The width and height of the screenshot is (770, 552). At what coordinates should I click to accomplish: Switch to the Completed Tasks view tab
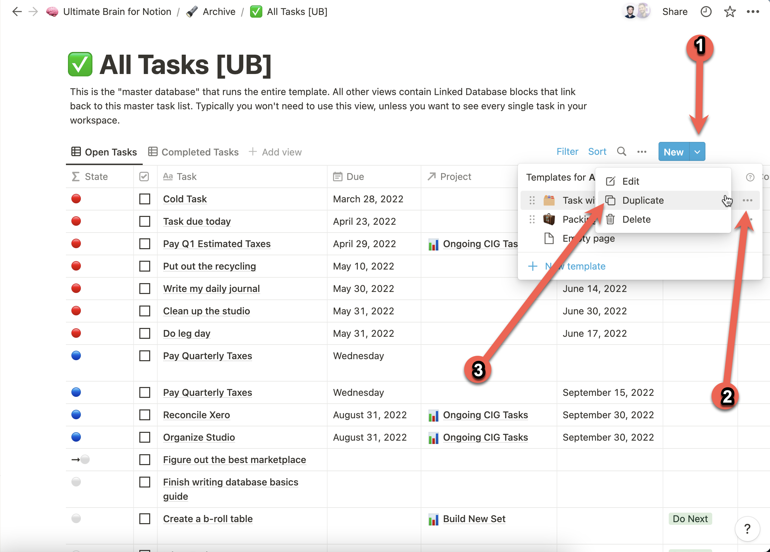193,152
